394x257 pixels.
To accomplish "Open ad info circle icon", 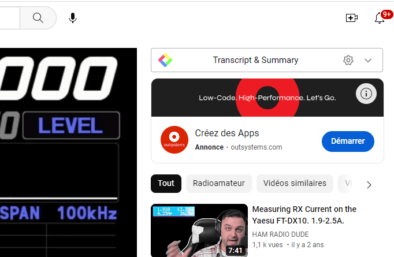I will (366, 94).
